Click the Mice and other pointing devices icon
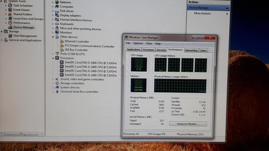The width and height of the screenshot is (269, 151). point(57,28)
